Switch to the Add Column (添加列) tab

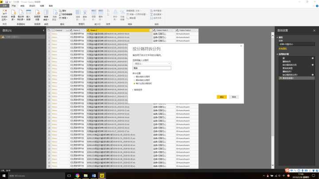click(32, 6)
